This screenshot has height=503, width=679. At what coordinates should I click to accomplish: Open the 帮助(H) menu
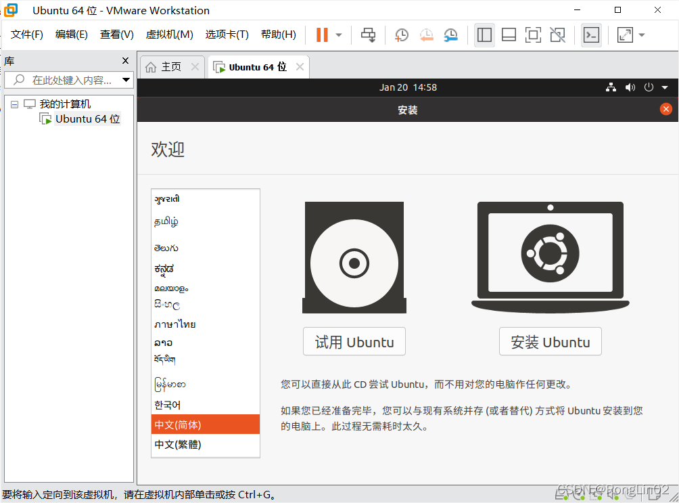click(x=279, y=35)
